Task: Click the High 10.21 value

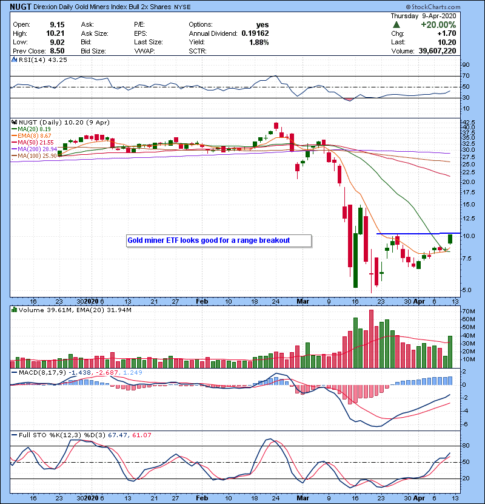Action: point(55,33)
